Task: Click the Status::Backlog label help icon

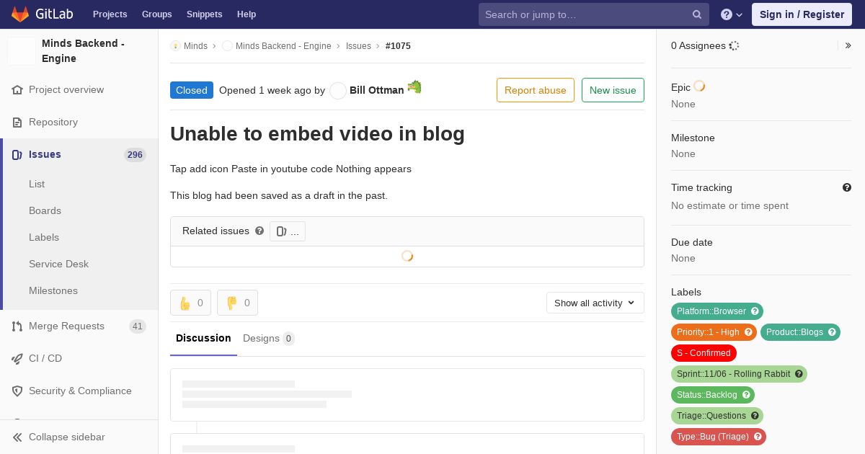Action: pyautogui.click(x=745, y=395)
